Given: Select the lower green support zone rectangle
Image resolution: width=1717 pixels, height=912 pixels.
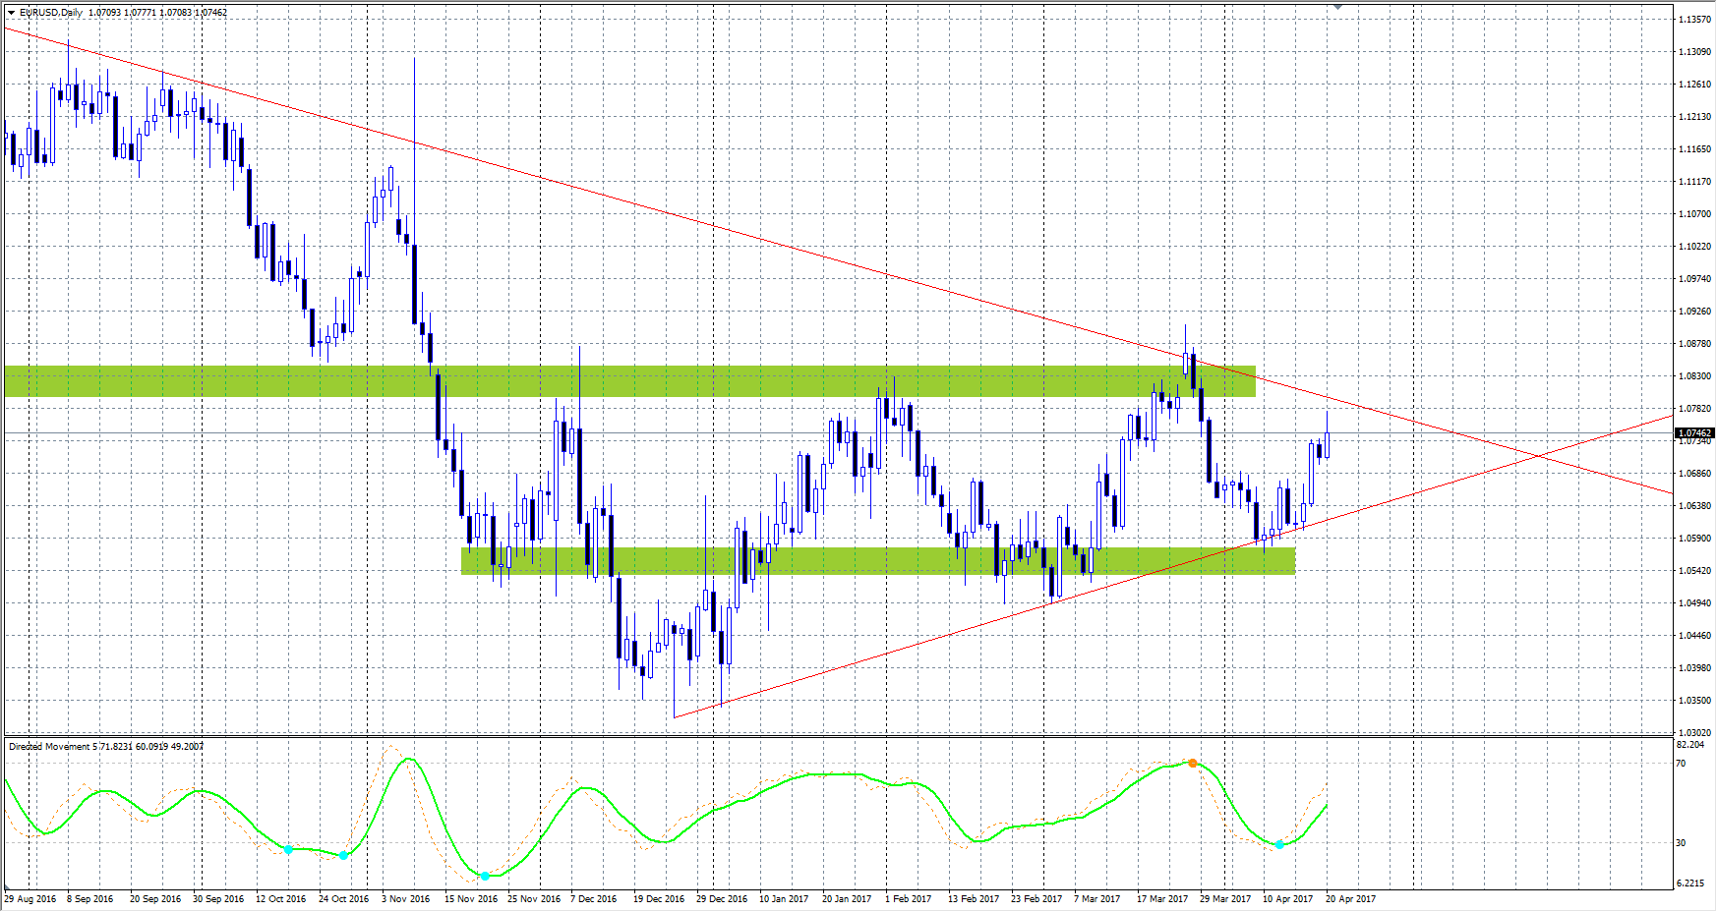Looking at the screenshot, I should [x=878, y=561].
